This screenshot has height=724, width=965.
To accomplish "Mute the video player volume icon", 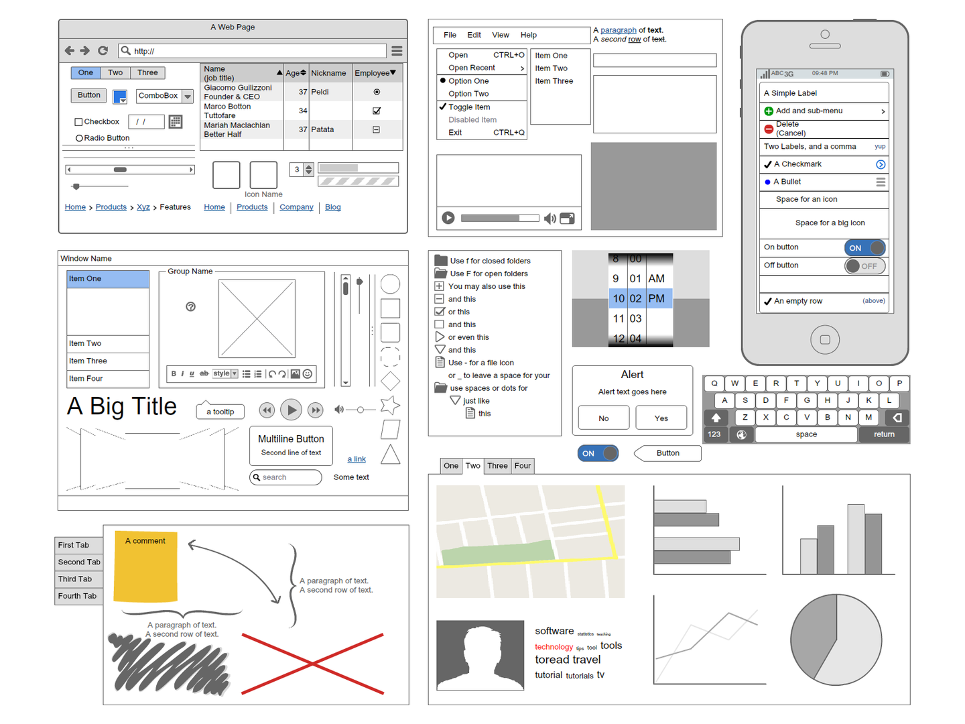I will point(550,218).
